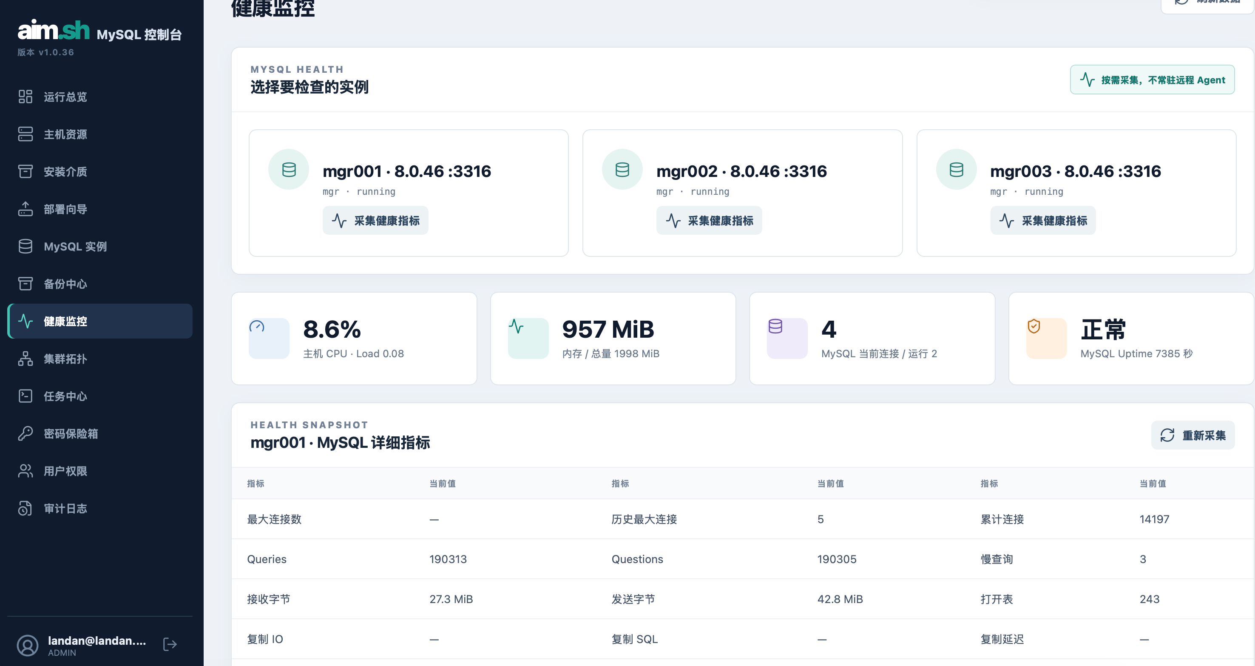
Task: Click the 957 MiB memory value
Action: [608, 329]
